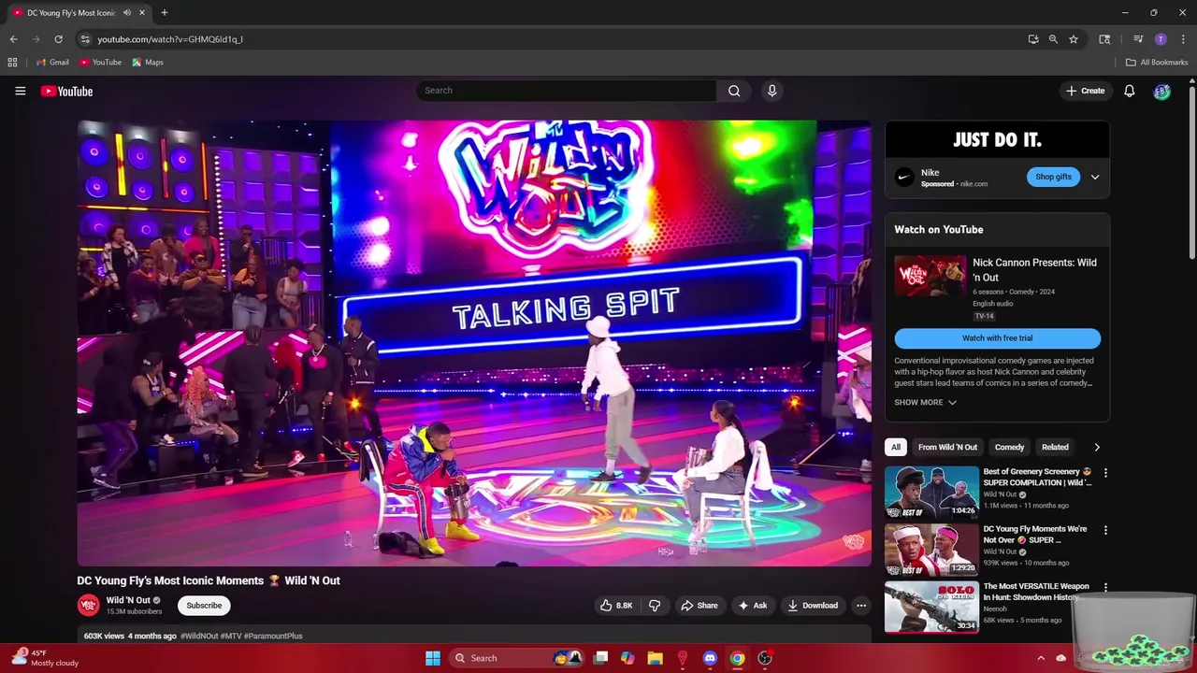1197x673 pixels.
Task: Open options for Best of Greenery Screenery video
Action: (x=1105, y=473)
